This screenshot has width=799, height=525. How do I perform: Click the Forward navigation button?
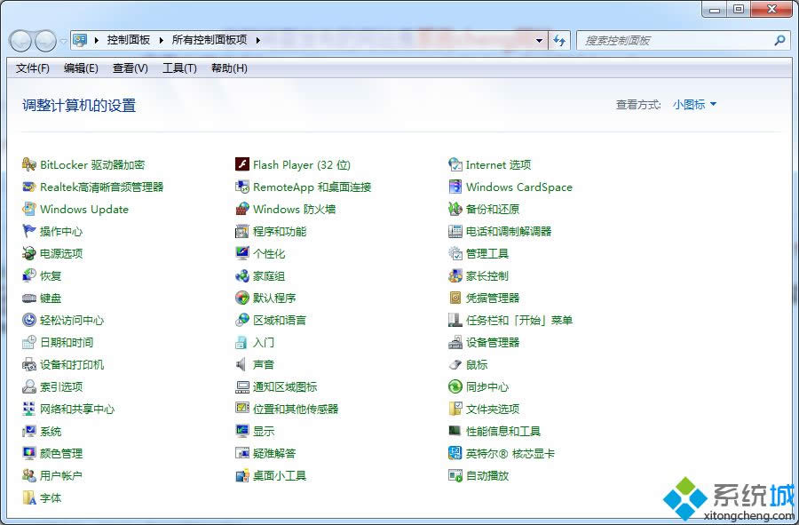(x=45, y=41)
